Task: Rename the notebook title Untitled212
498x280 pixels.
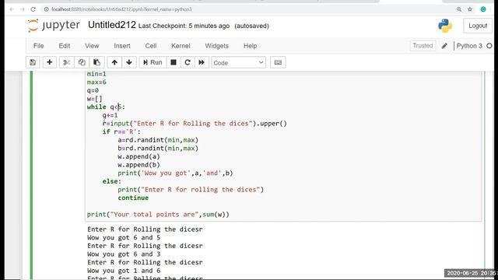Action: [112, 25]
